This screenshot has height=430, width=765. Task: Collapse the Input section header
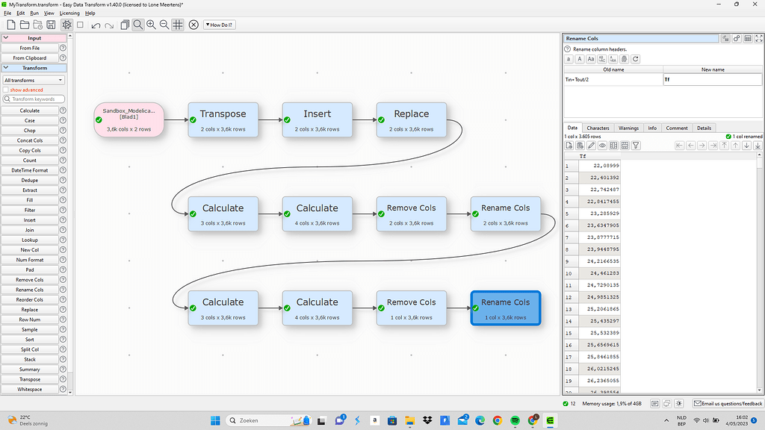[x=34, y=38]
